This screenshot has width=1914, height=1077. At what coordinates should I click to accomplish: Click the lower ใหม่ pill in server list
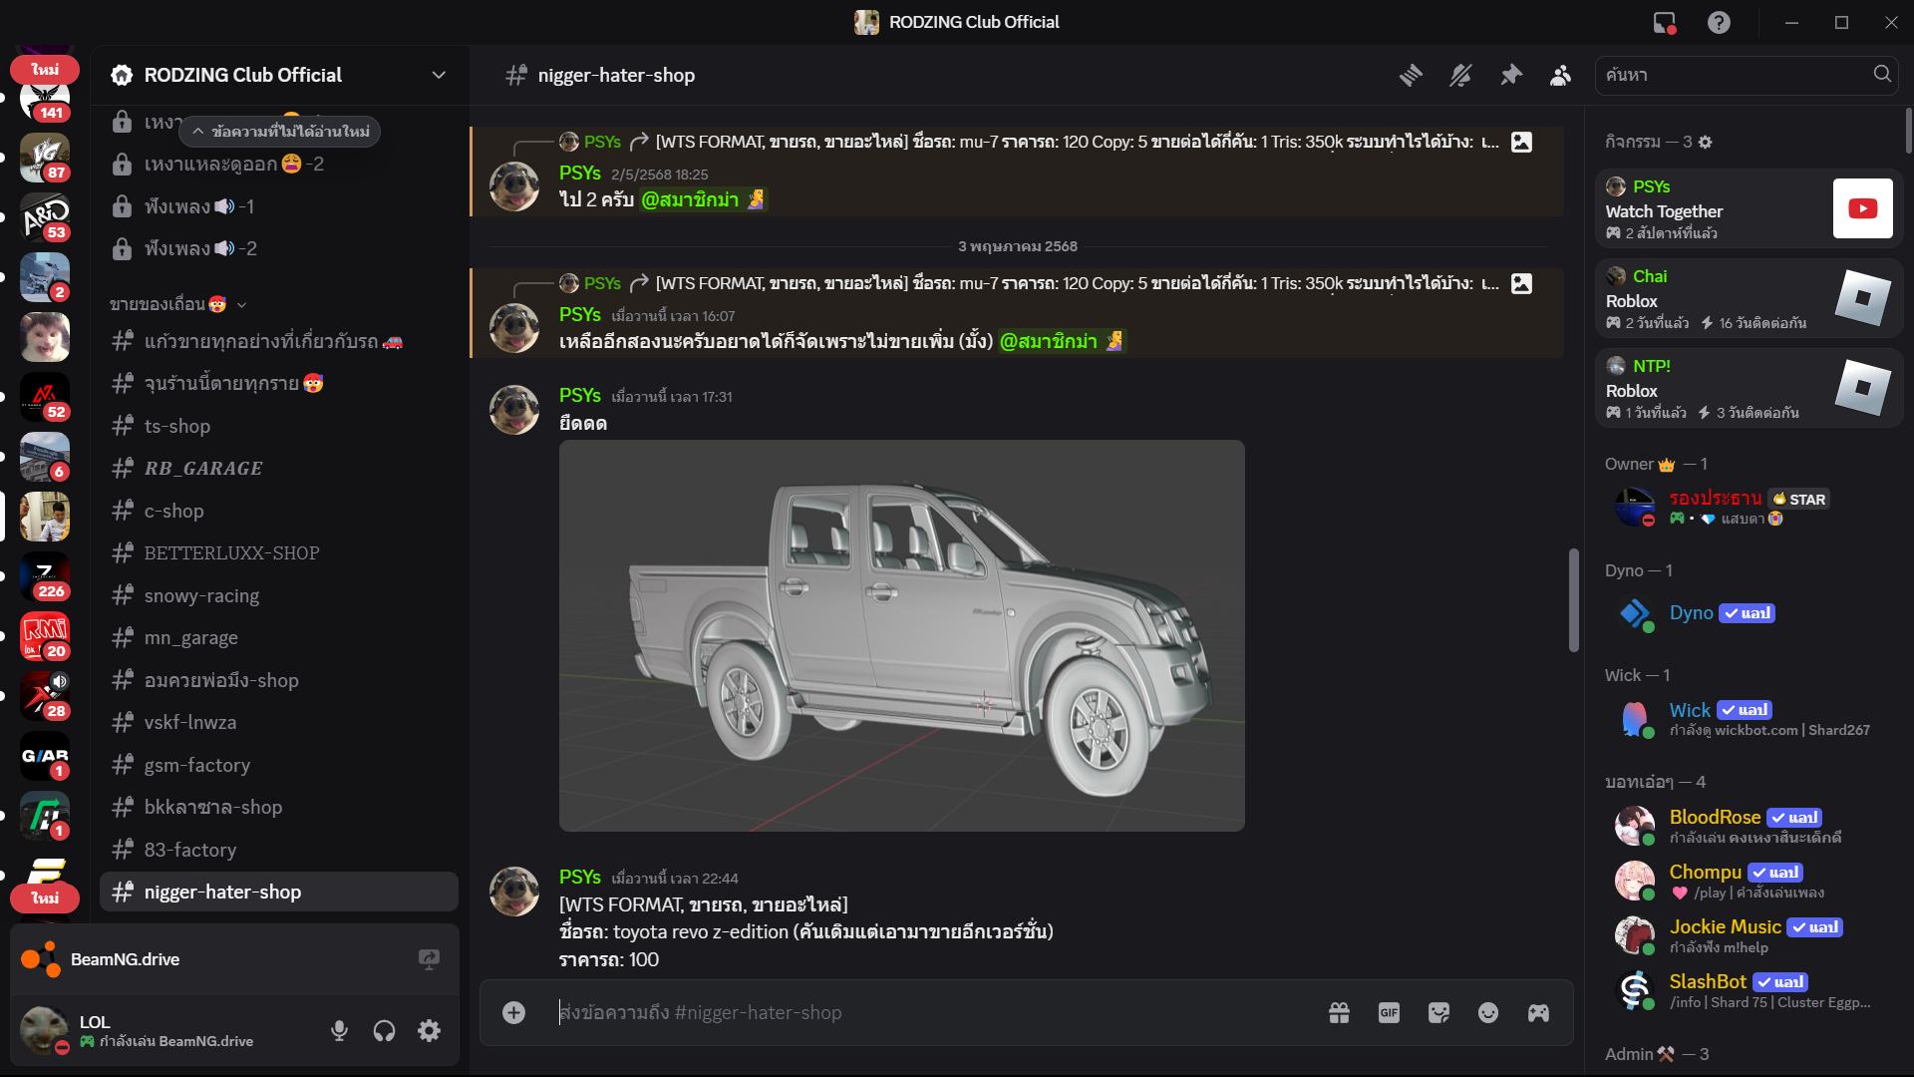click(x=45, y=897)
